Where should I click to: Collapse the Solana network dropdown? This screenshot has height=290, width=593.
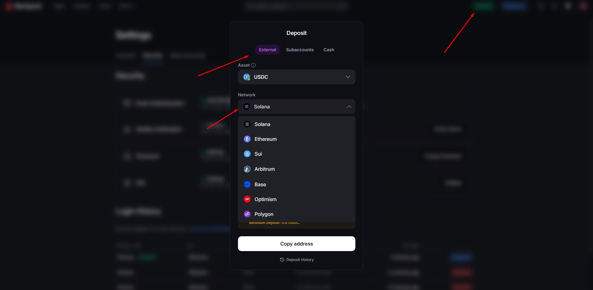point(296,107)
